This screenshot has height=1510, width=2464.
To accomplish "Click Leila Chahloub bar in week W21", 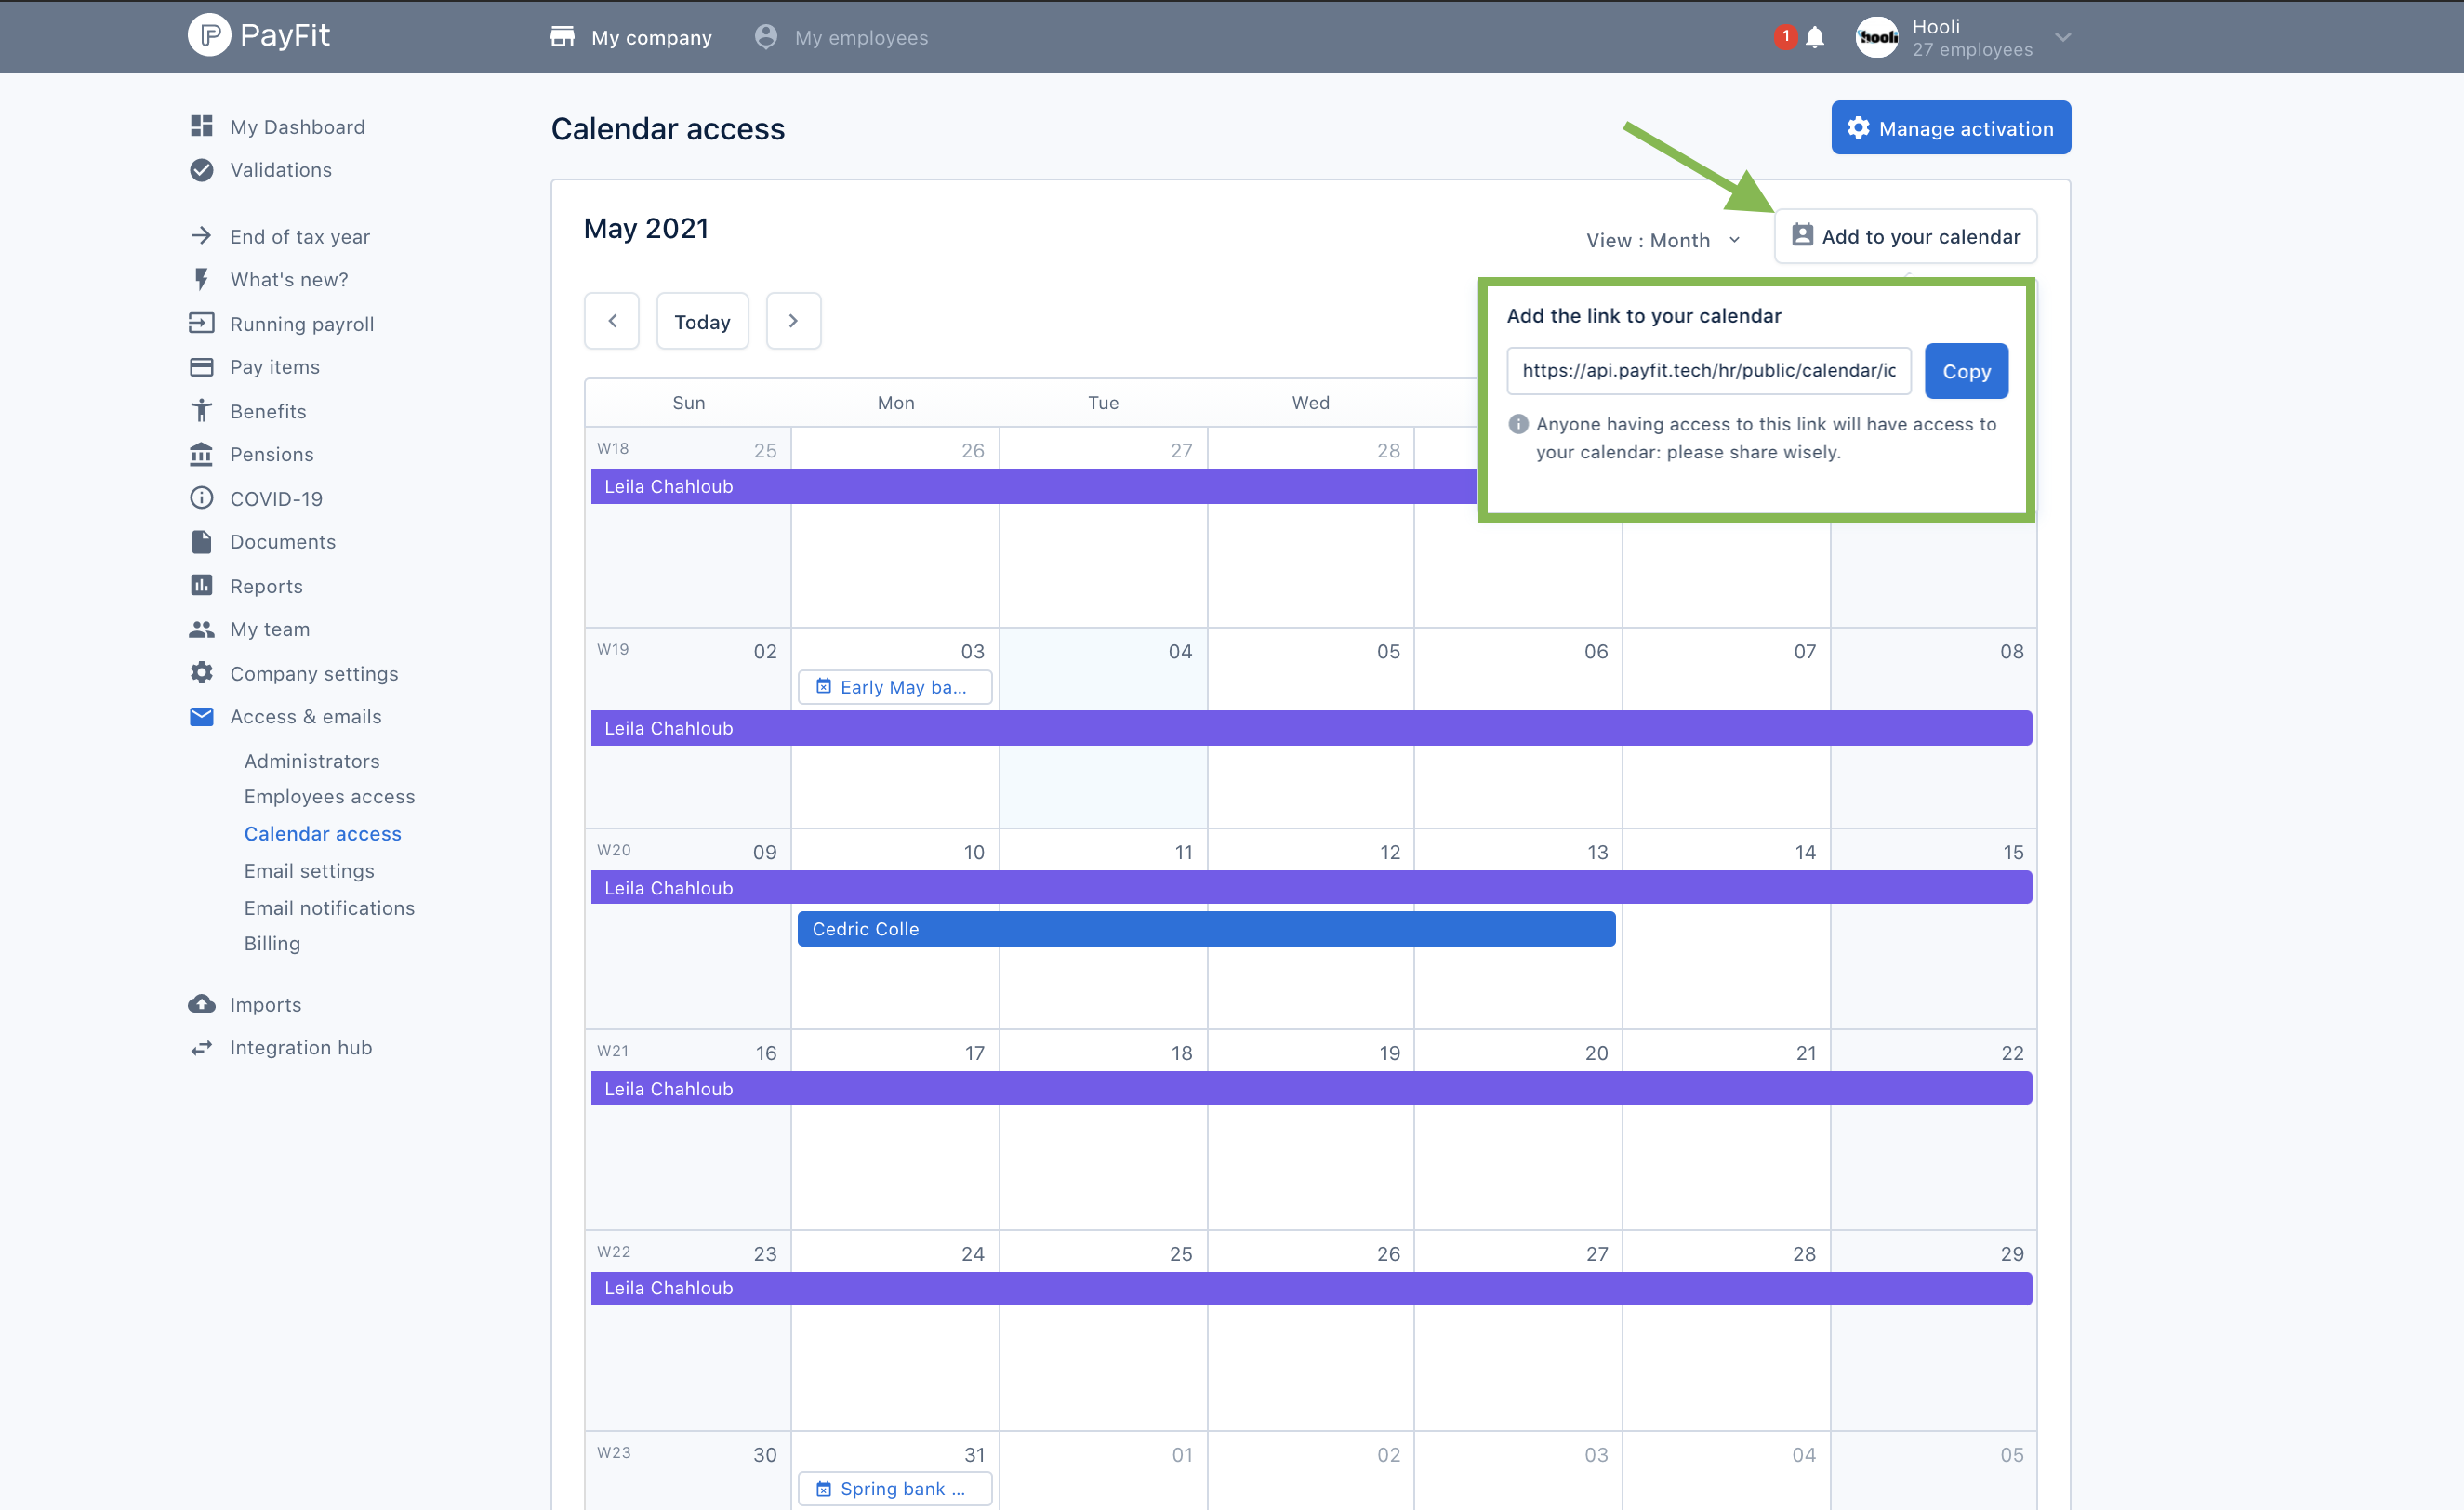I will click(1311, 1088).
